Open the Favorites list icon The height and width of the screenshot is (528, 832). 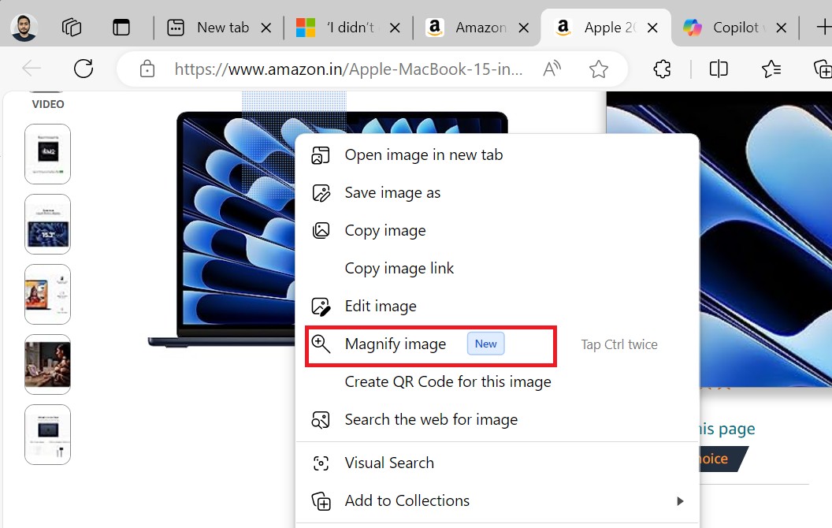coord(770,69)
